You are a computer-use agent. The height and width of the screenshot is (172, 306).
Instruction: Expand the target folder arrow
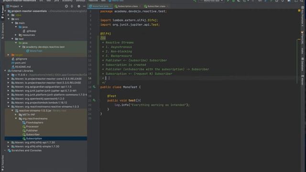coord(9,55)
